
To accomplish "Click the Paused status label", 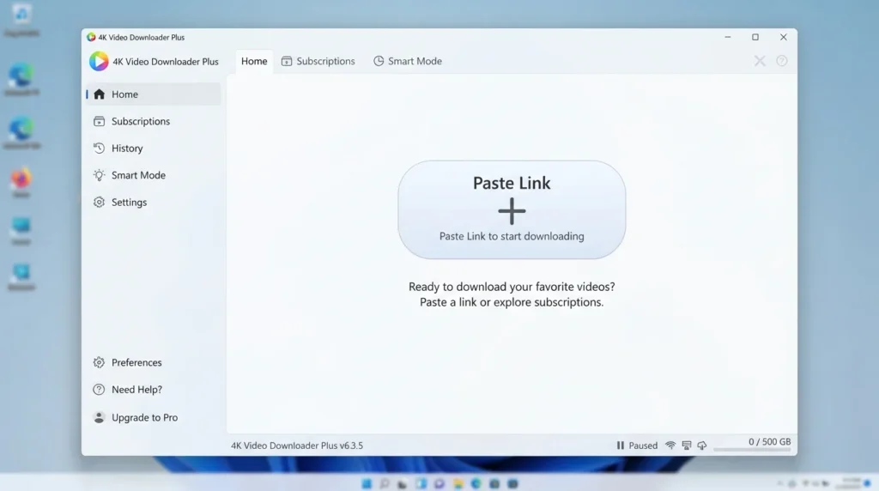I will (643, 446).
